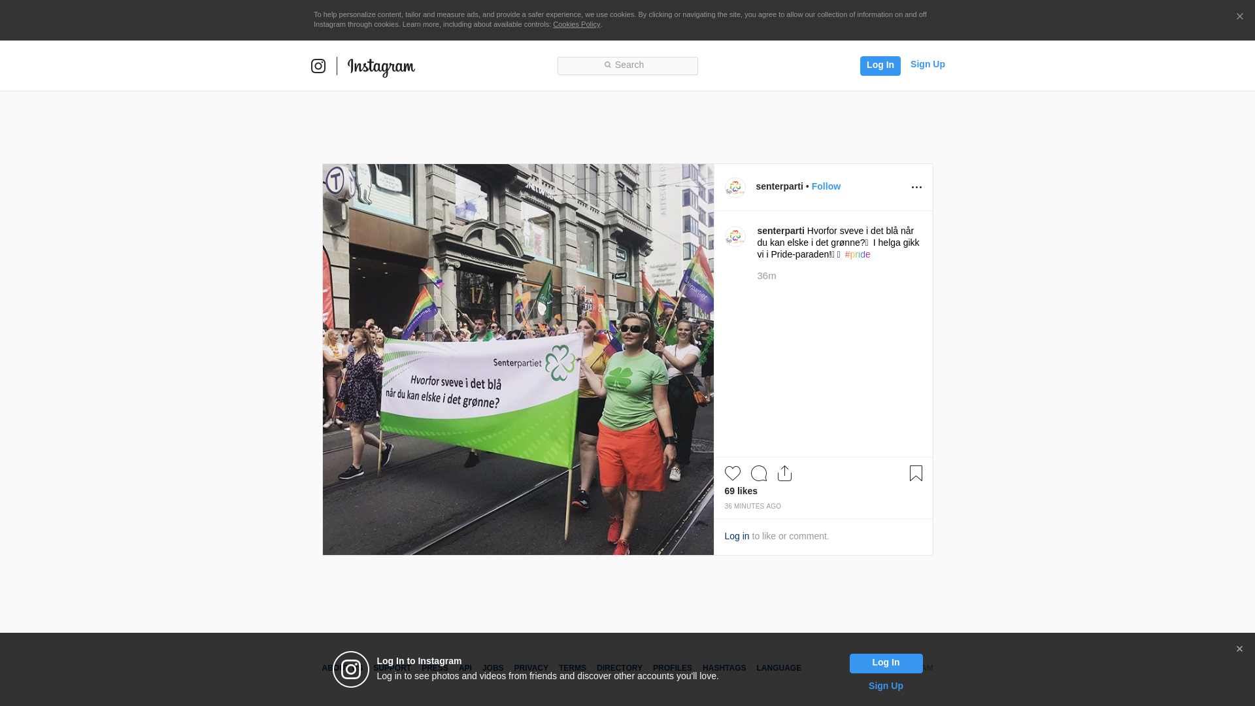
Task: Click senterparti avatar beside the caption
Action: [735, 237]
